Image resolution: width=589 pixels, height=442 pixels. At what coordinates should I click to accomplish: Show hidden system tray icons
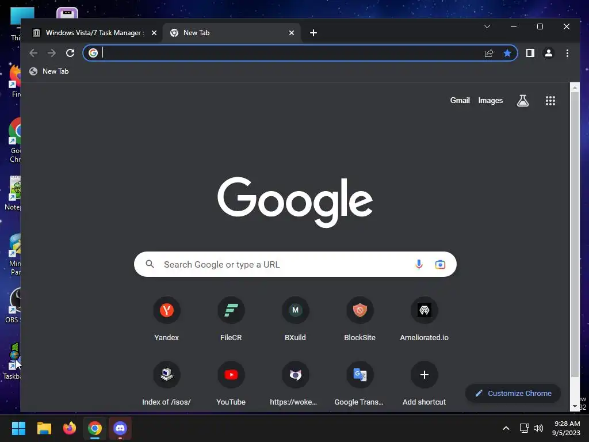[x=506, y=428]
